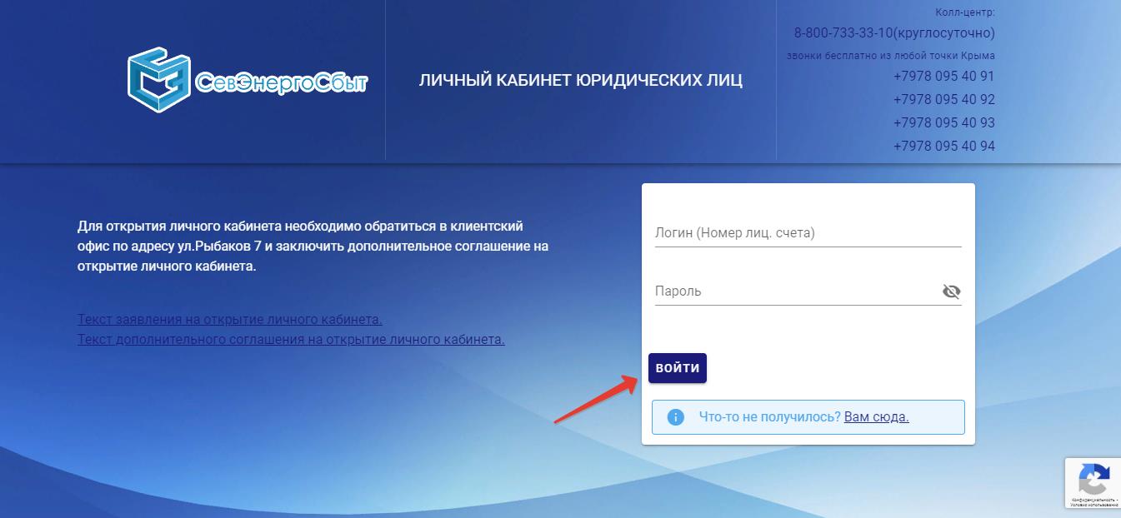Click the SevEnergoSbyt cube logo icon
Viewport: 1121px width, 518px height.
pyautogui.click(x=160, y=80)
